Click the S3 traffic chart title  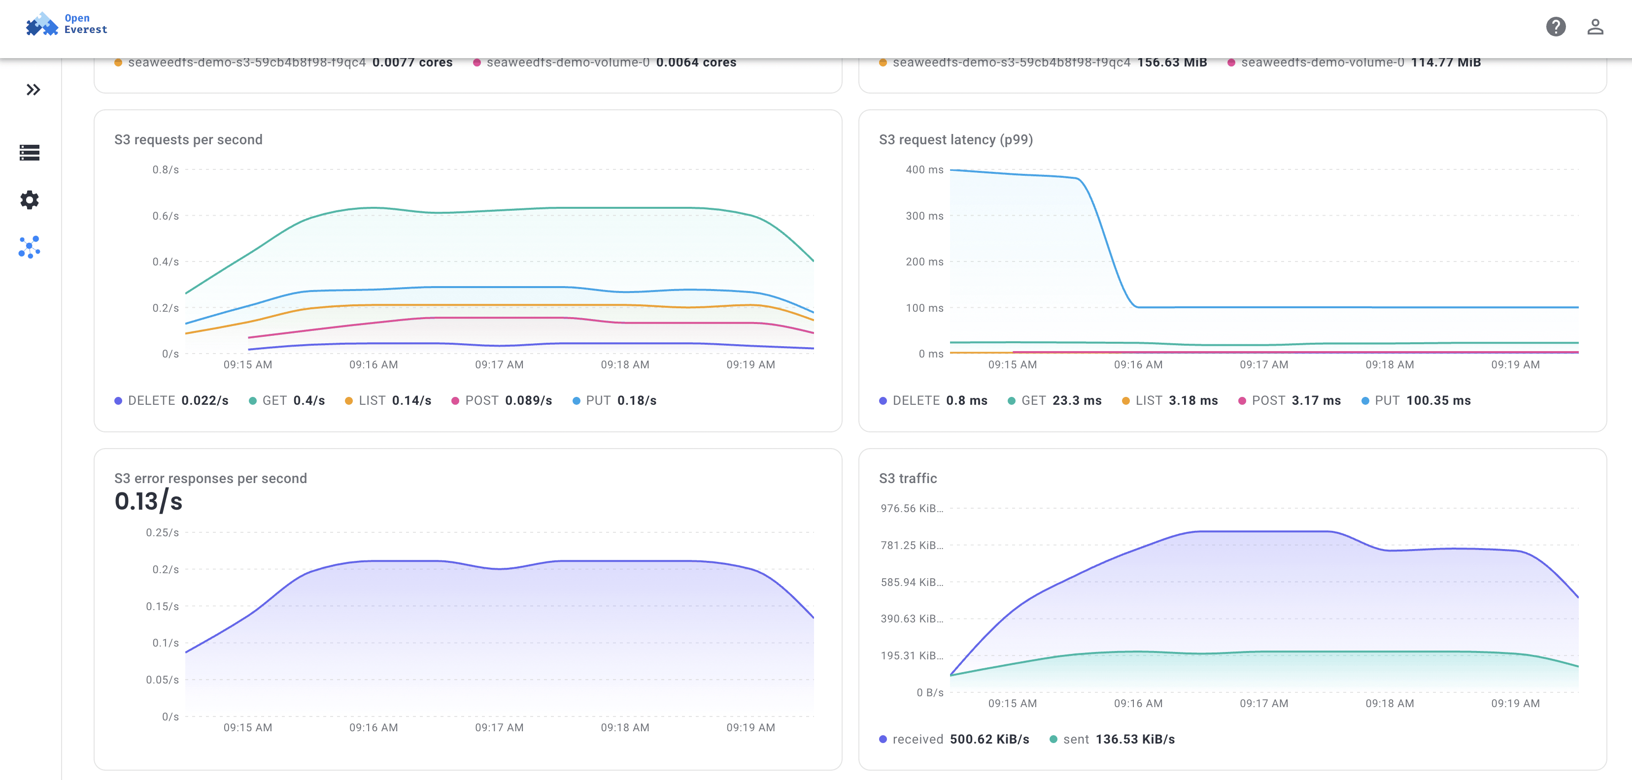tap(907, 478)
